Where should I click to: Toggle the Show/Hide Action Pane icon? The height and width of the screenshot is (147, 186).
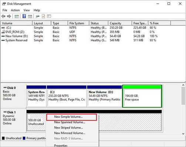(x=30, y=16)
